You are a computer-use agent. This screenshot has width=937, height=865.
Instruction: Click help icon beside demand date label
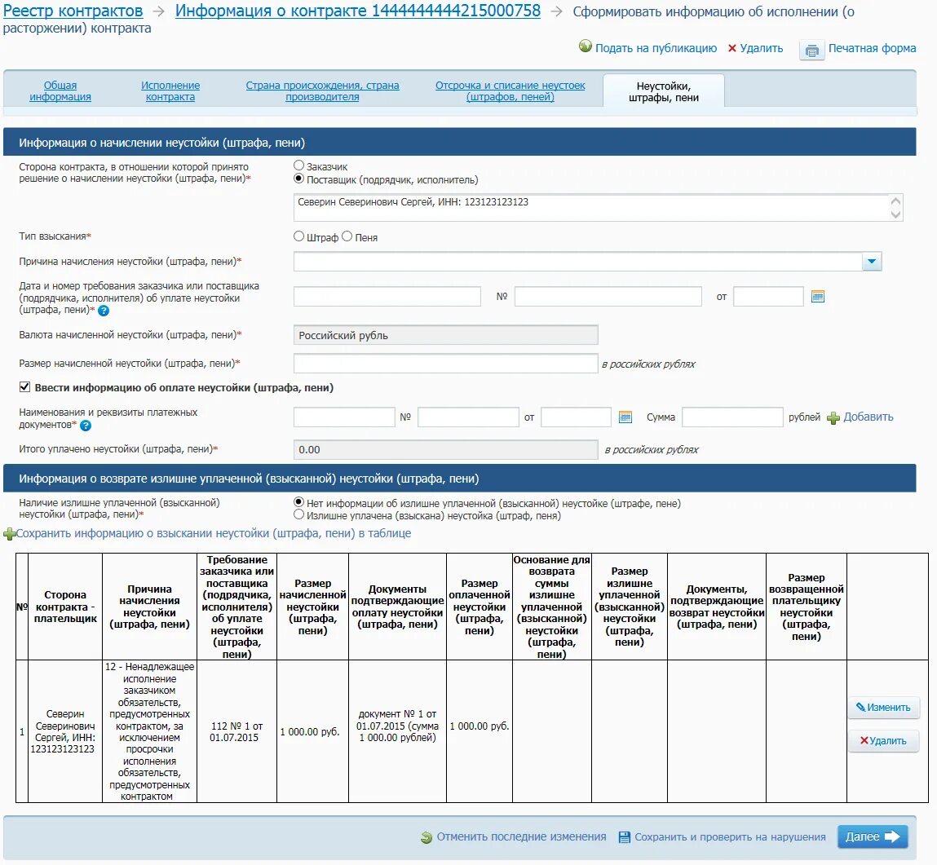click(x=104, y=311)
